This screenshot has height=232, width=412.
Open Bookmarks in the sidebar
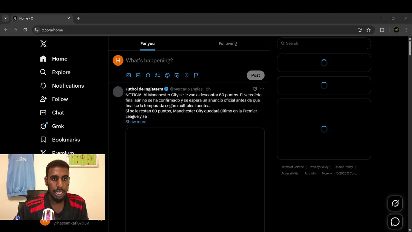click(60, 140)
